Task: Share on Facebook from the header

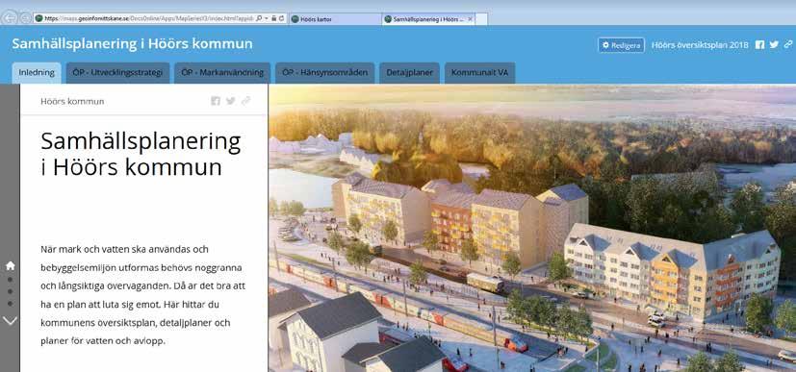Action: coord(759,44)
